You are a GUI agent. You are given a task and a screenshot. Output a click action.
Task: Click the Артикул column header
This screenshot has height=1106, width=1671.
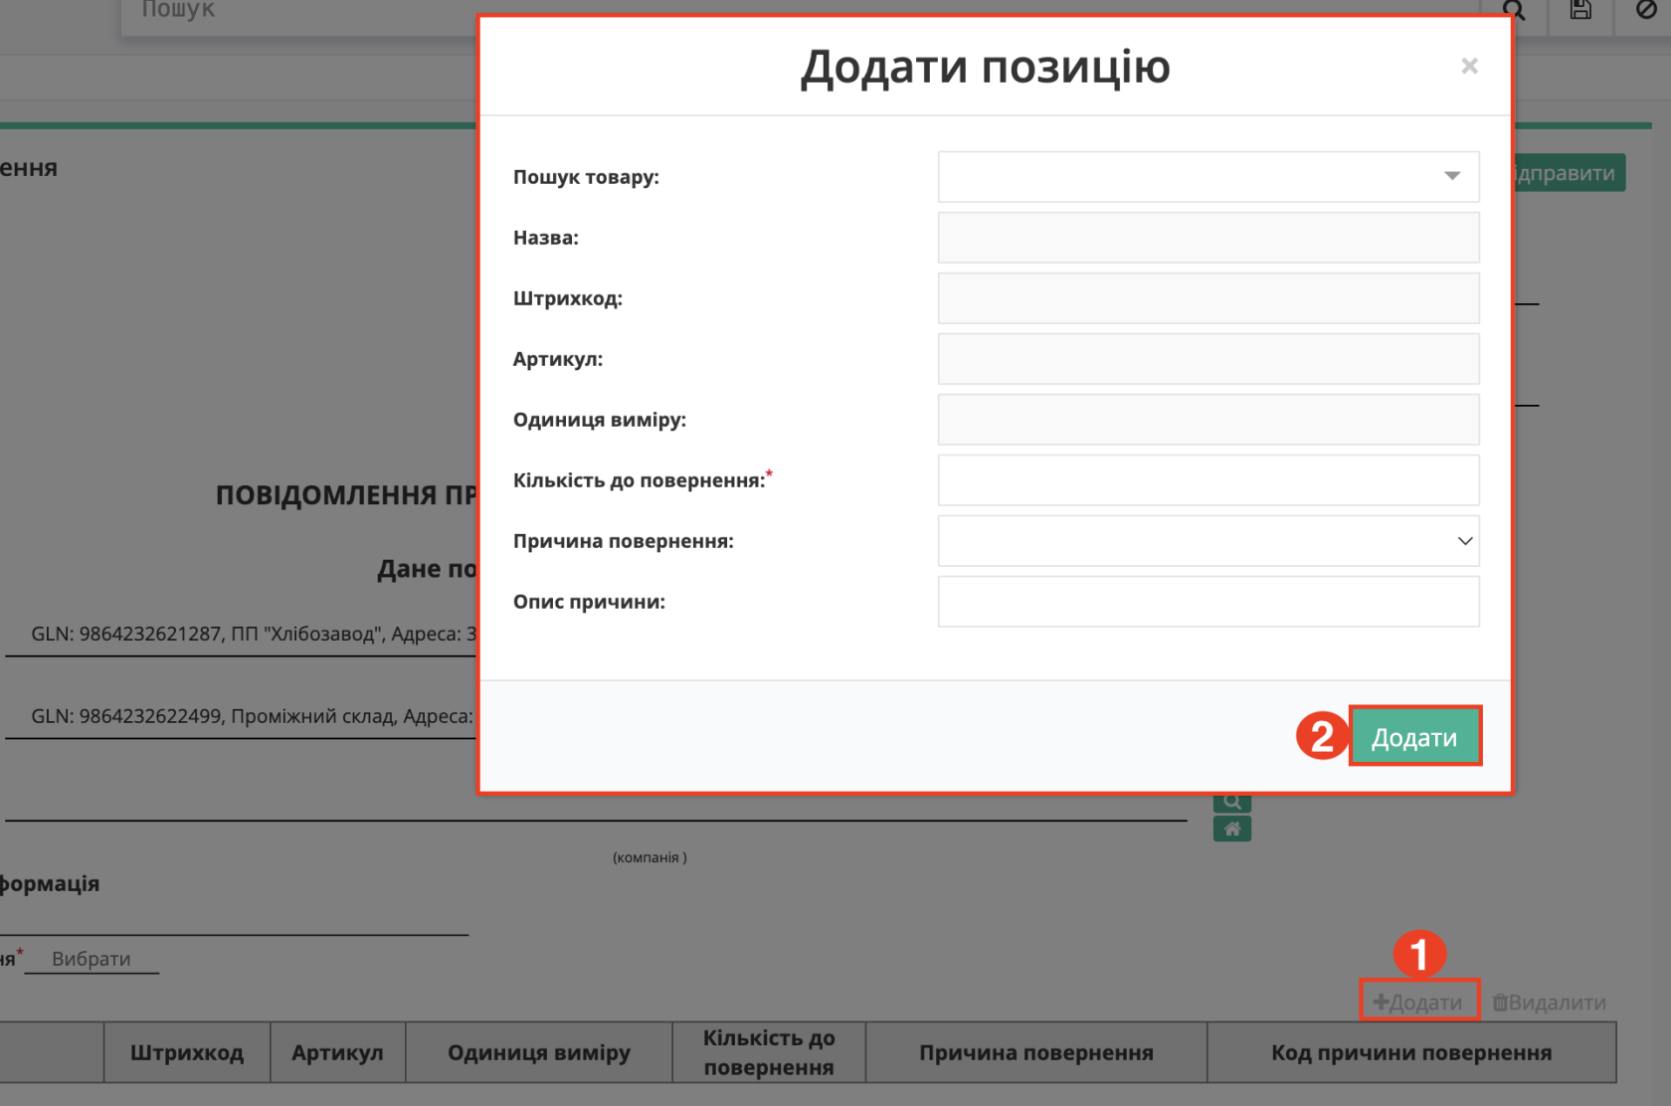coord(337,1052)
